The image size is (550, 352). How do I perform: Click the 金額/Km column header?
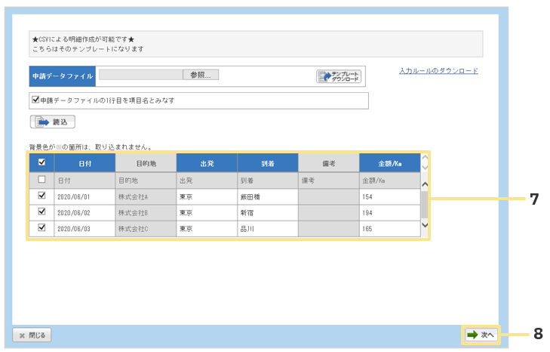click(389, 163)
